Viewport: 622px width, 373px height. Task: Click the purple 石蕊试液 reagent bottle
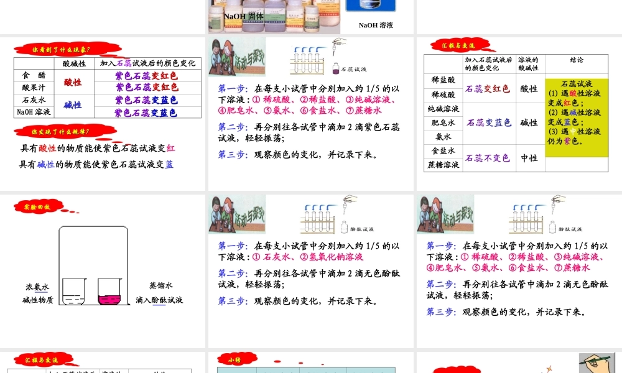point(336,68)
